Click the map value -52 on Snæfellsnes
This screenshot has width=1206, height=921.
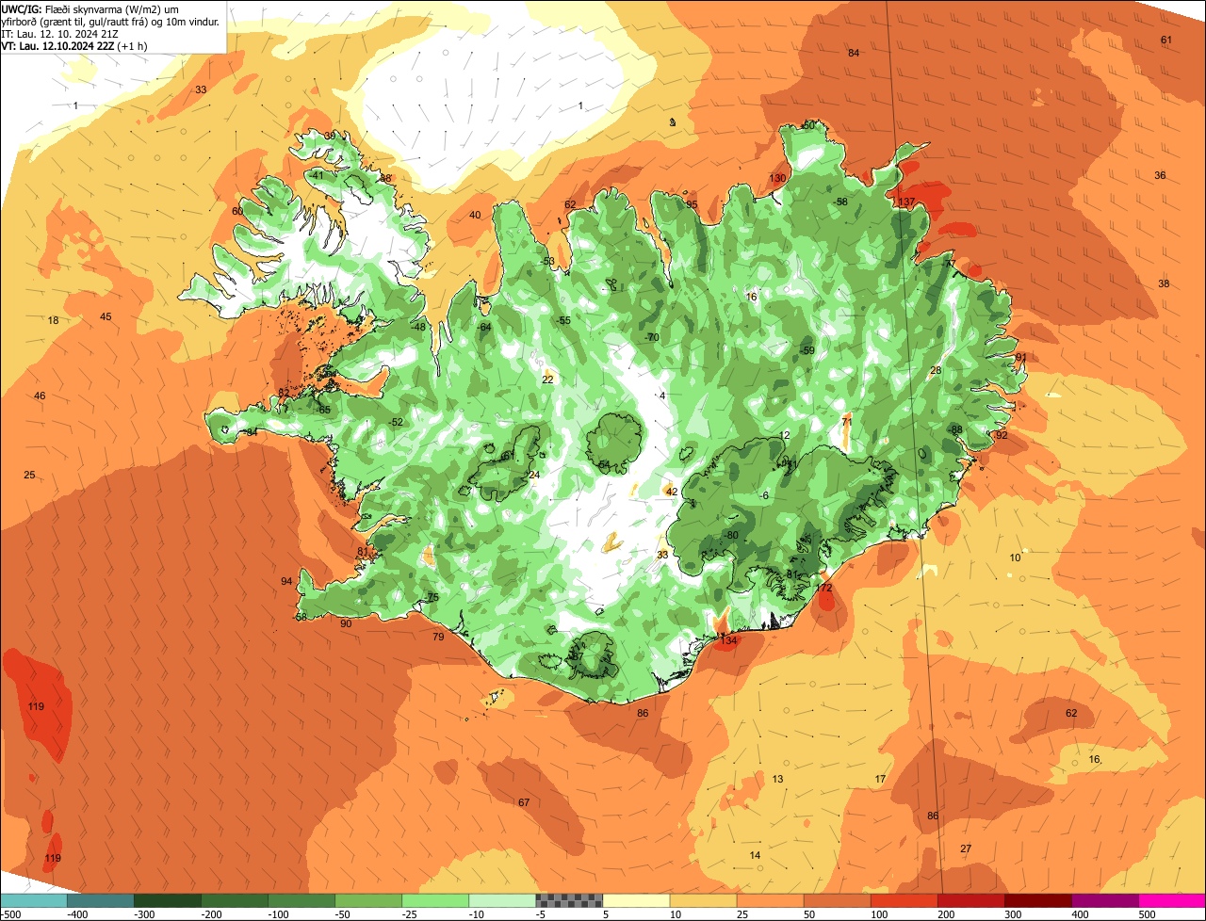(396, 422)
